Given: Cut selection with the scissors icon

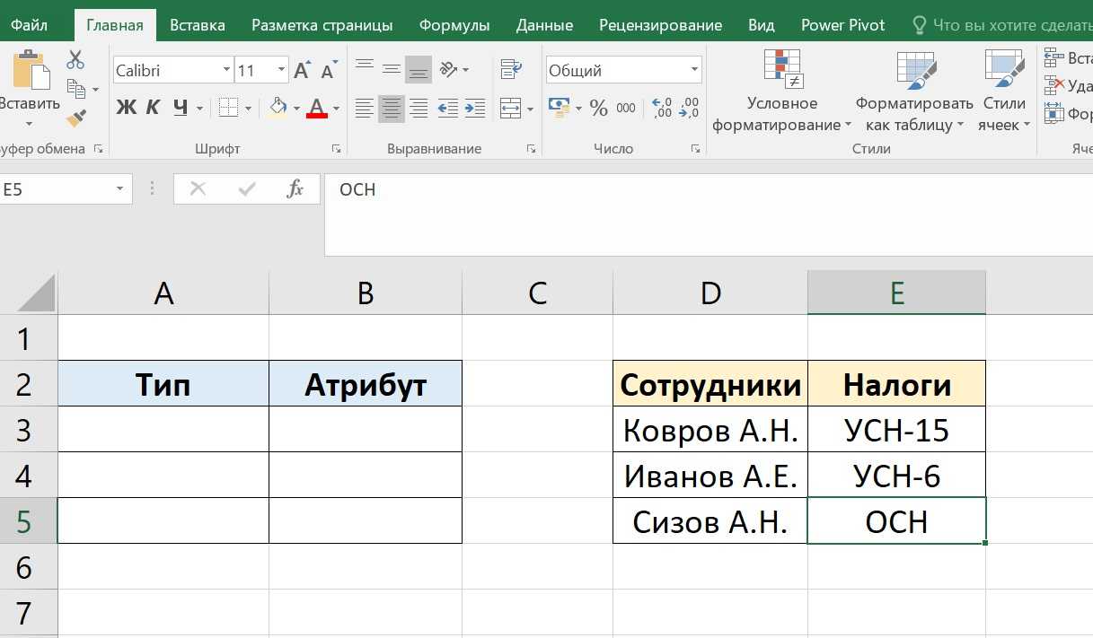Looking at the screenshot, I should tap(75, 61).
